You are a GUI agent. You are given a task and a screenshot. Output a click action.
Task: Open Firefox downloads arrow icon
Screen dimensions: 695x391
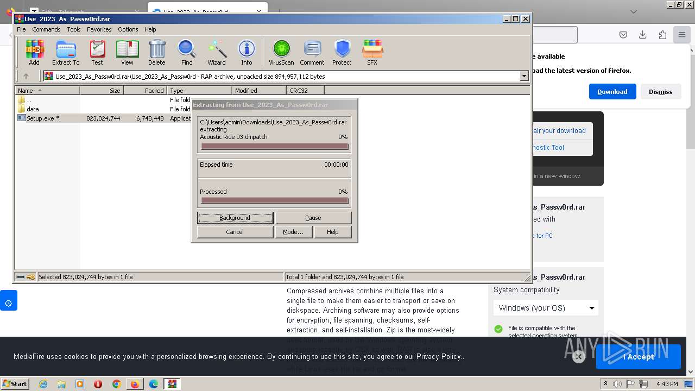point(642,35)
